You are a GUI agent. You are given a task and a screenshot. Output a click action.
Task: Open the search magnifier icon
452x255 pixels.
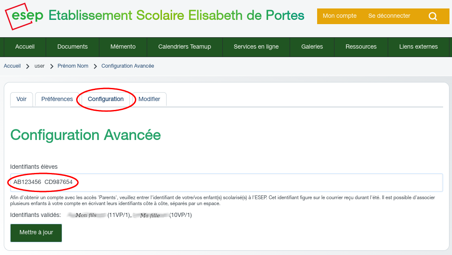(x=433, y=16)
